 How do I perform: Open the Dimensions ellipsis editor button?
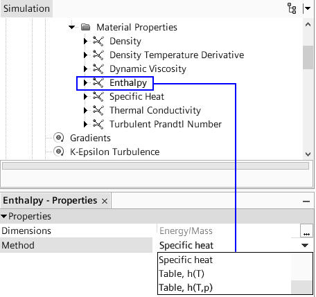coord(306,231)
